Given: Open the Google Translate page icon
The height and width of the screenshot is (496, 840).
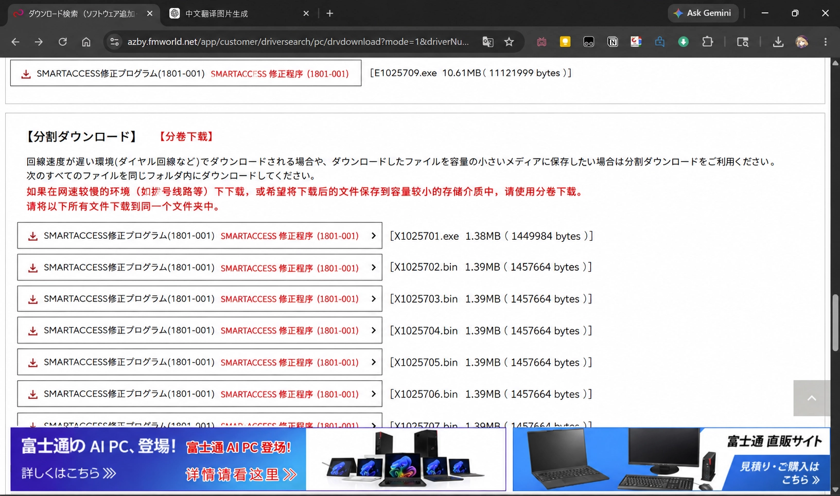Looking at the screenshot, I should click(x=487, y=42).
